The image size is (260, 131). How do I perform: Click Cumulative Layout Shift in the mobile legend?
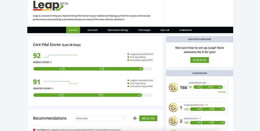tap(141, 60)
